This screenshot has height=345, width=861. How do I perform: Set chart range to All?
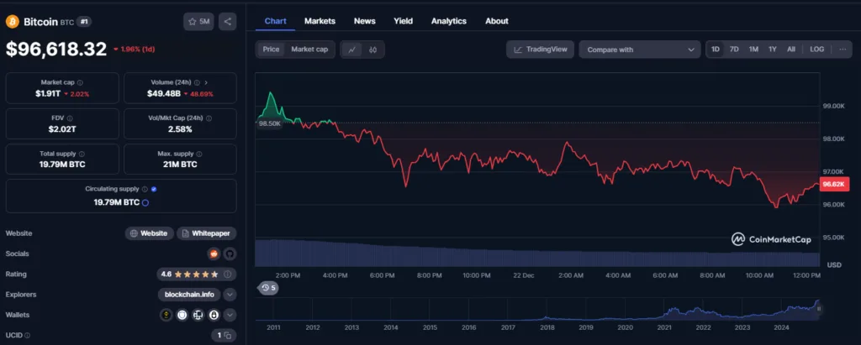(x=790, y=50)
